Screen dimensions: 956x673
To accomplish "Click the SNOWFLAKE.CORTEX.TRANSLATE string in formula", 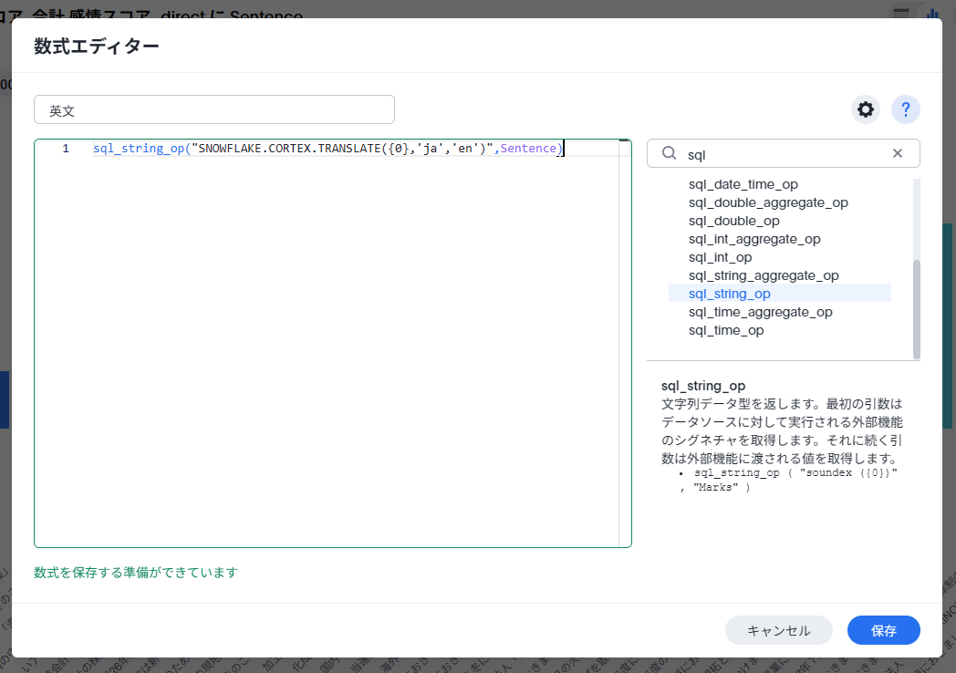I will [x=342, y=148].
